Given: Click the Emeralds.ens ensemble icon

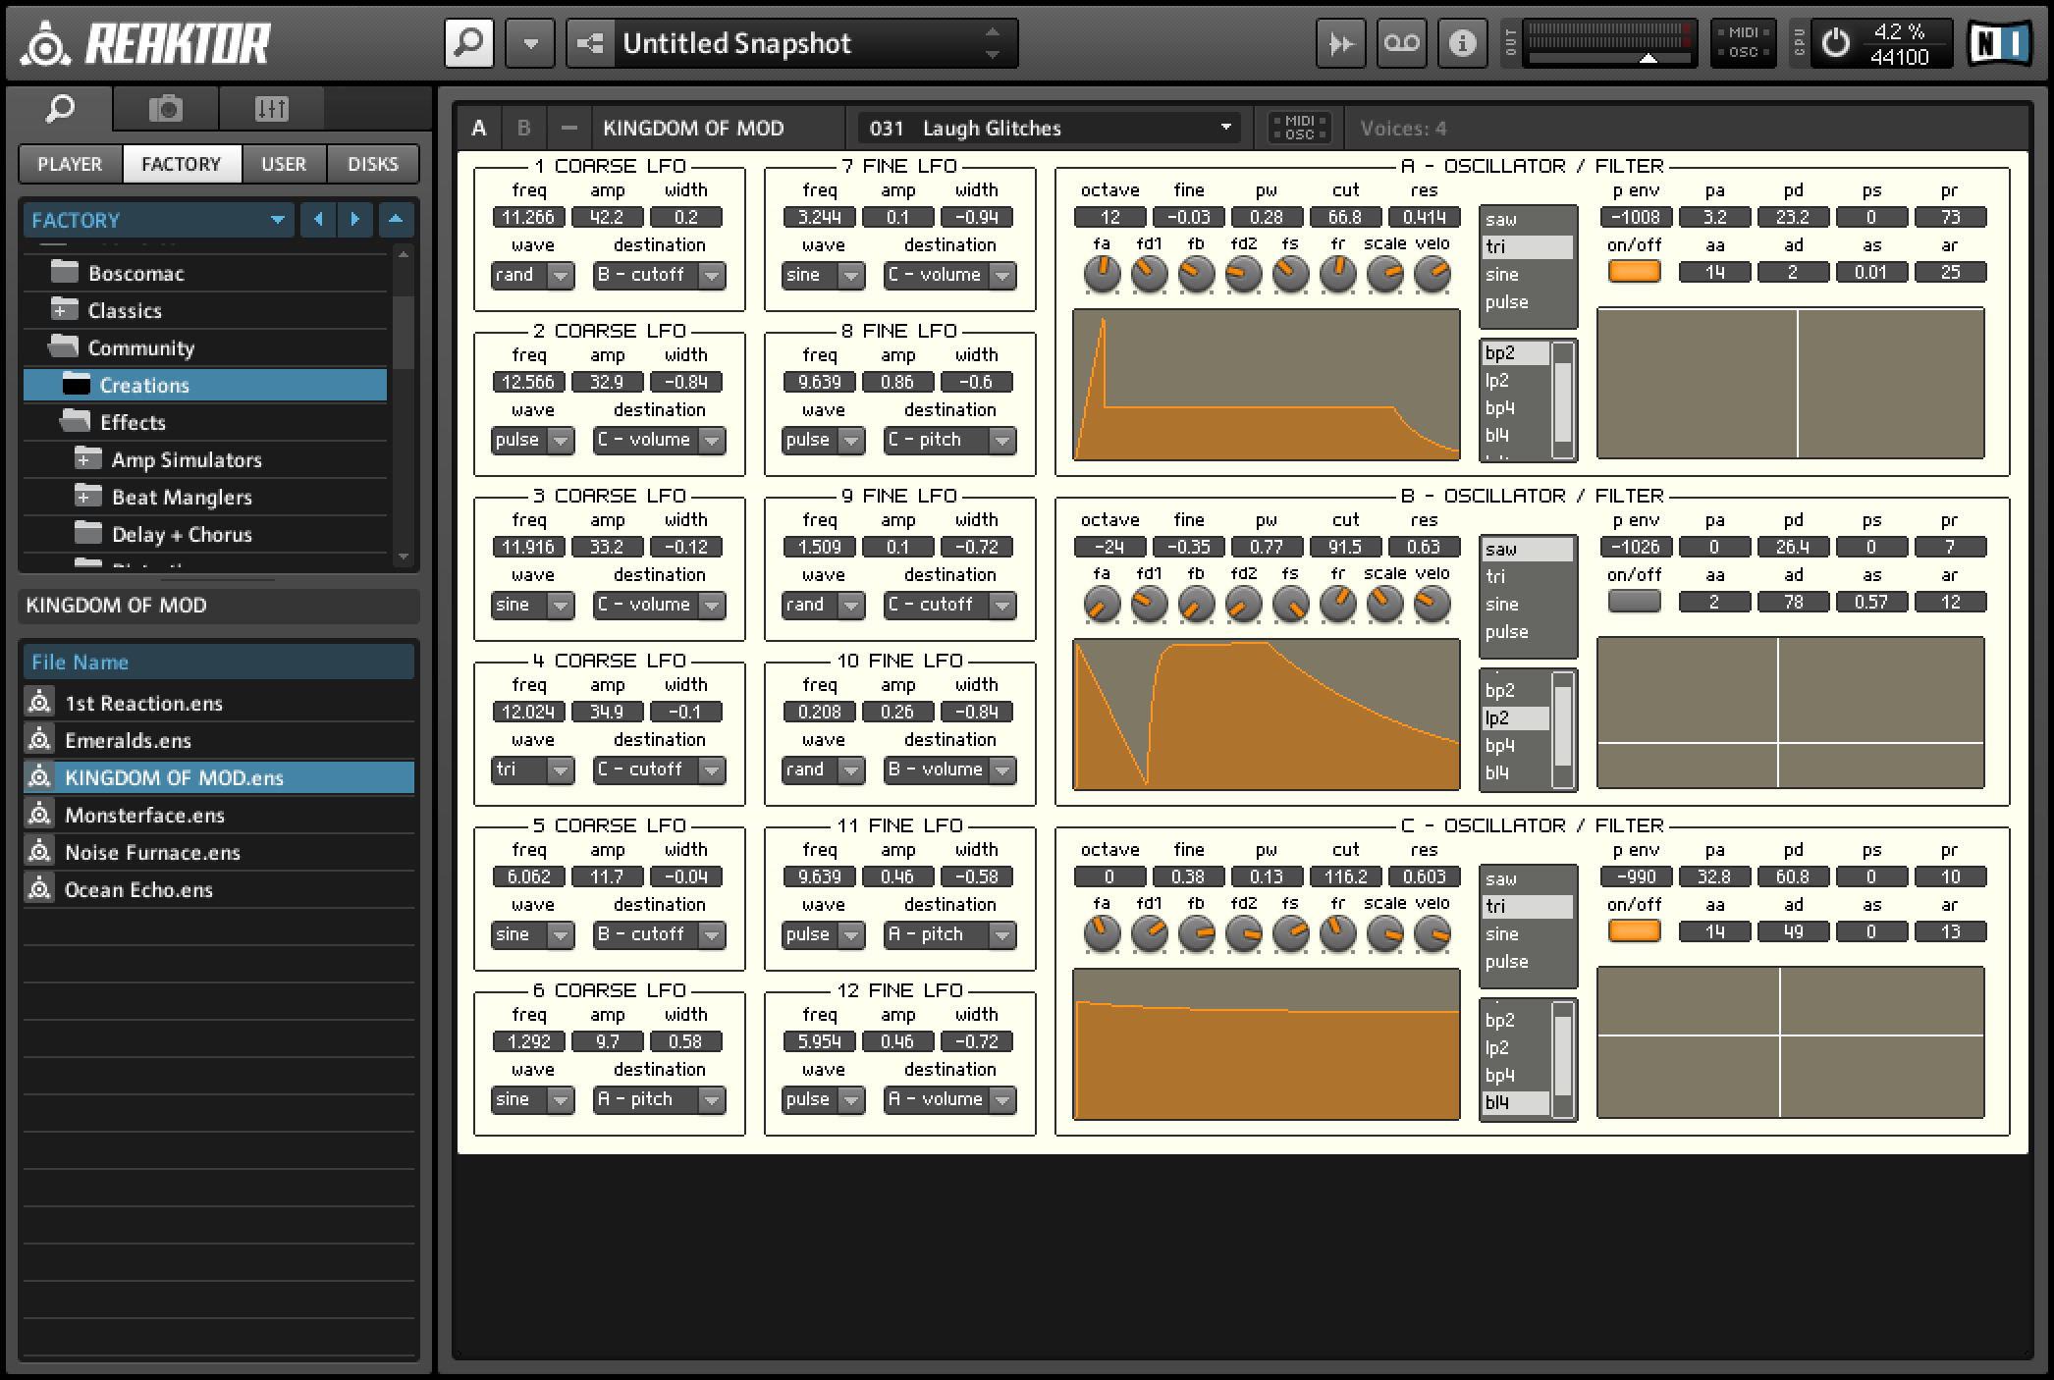Looking at the screenshot, I should pos(39,740).
